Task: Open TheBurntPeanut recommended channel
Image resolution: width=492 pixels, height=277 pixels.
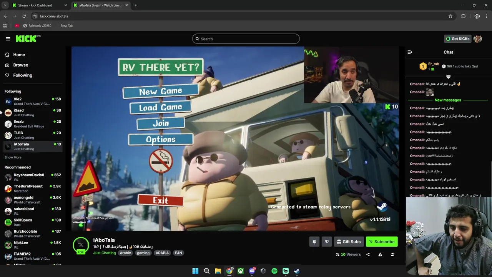Action: 33,188
